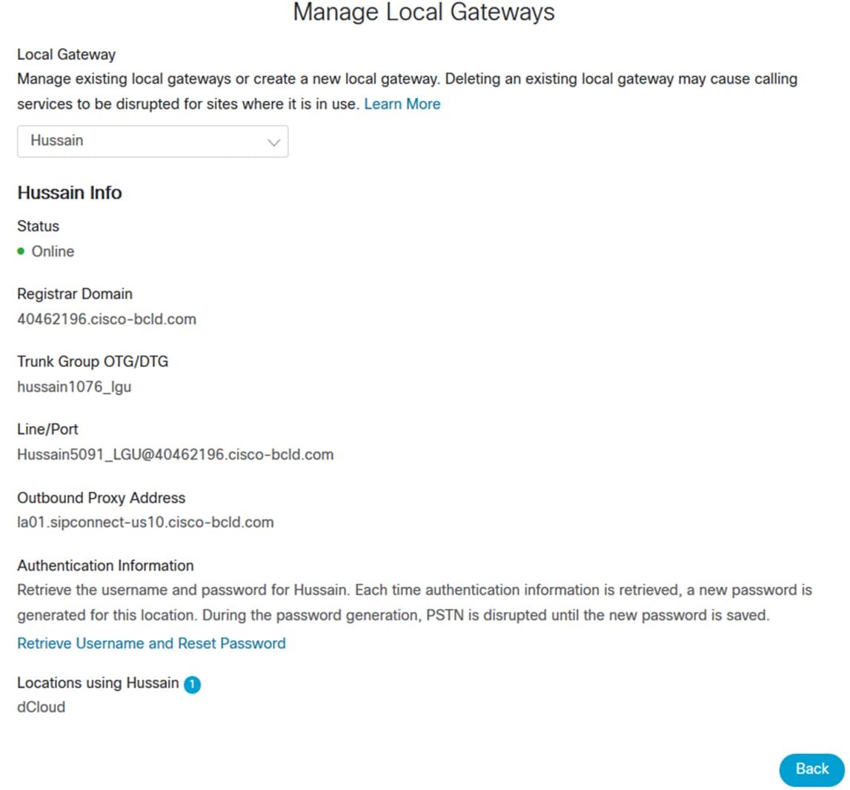This screenshot has width=850, height=790.
Task: Click the Outbound Proxy Address label
Action: pos(101,497)
